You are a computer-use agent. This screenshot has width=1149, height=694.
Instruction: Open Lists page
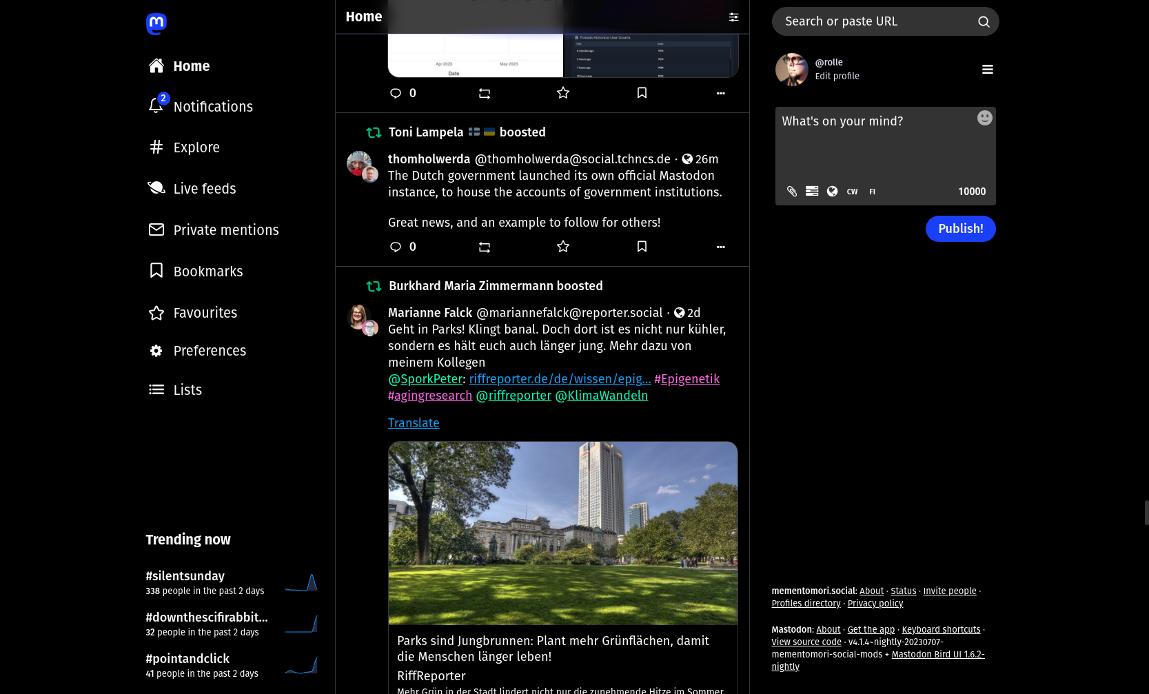coord(175,390)
